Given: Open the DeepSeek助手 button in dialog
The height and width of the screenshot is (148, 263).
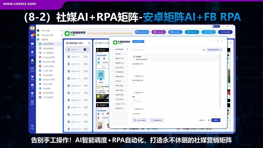Looking at the screenshot, I should click(140, 120).
